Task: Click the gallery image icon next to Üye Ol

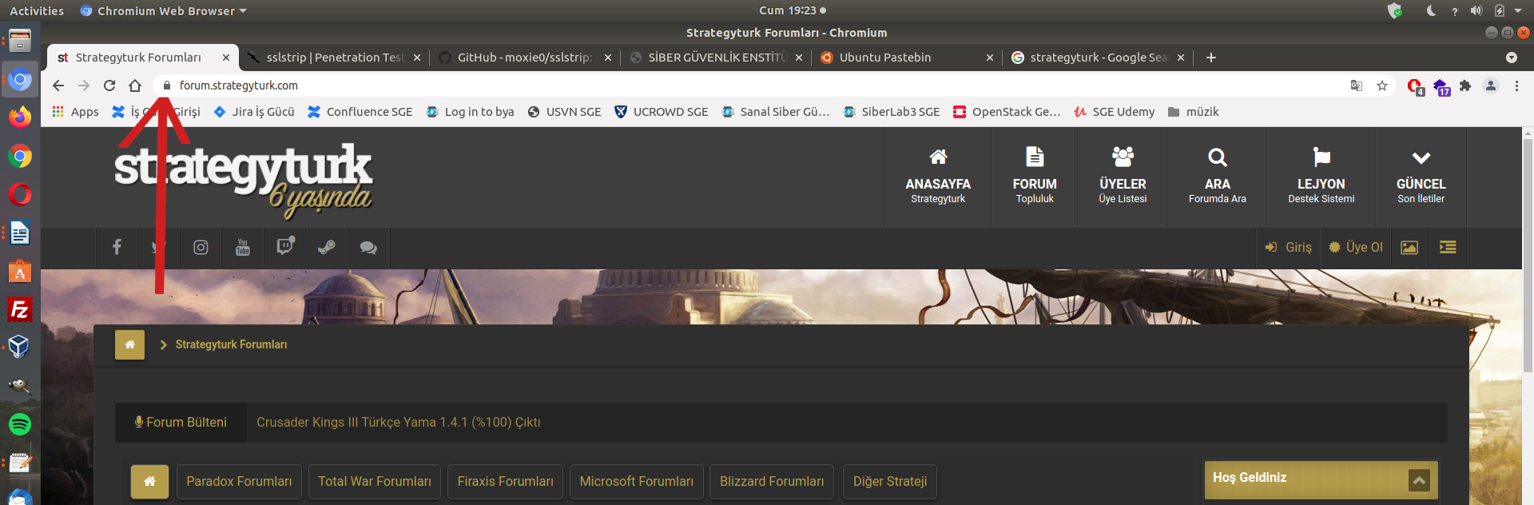Action: pos(1409,248)
